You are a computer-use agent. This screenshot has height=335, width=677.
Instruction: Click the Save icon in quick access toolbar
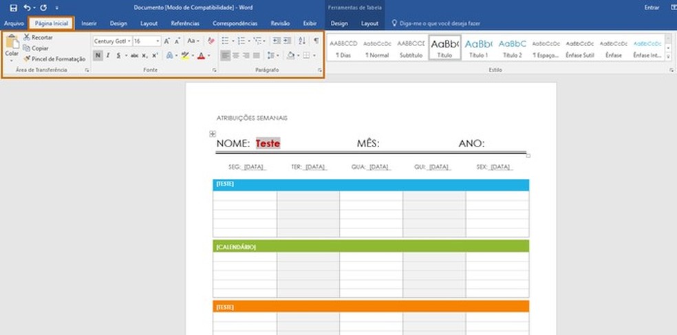point(13,8)
